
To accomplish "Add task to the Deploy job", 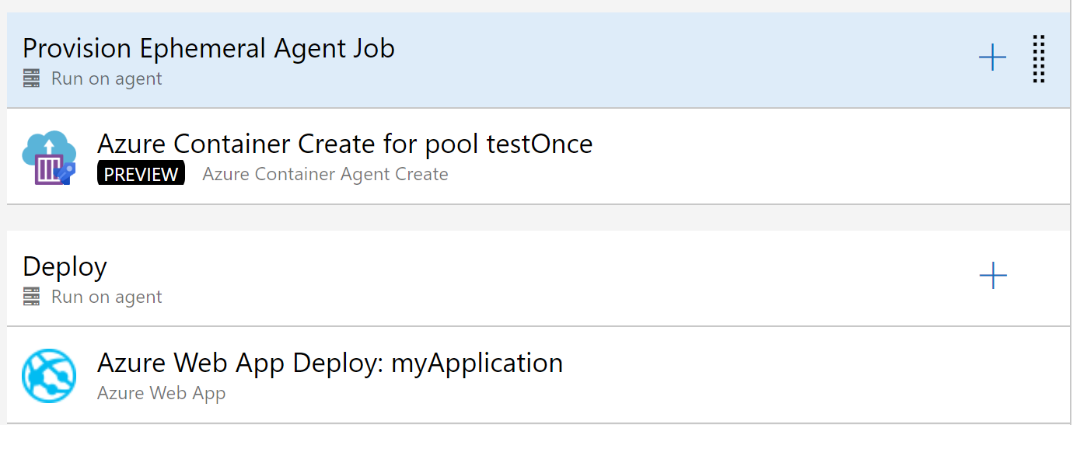I will tap(993, 276).
